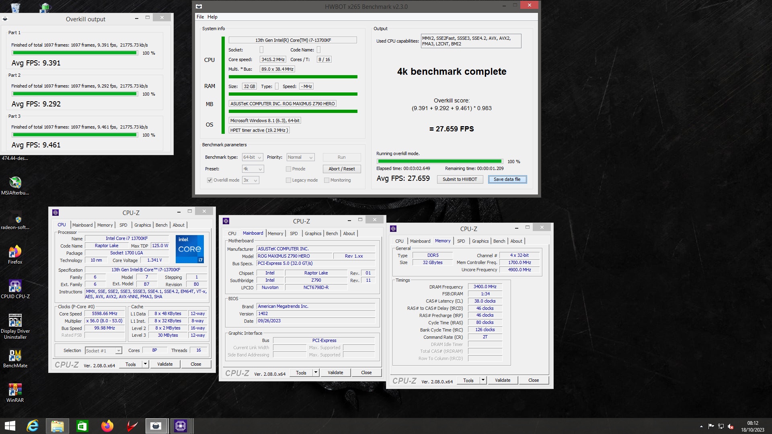Click the DRAM Frequency 3400.0 MHz value
Screen dimensions: 772x434
tap(485, 287)
